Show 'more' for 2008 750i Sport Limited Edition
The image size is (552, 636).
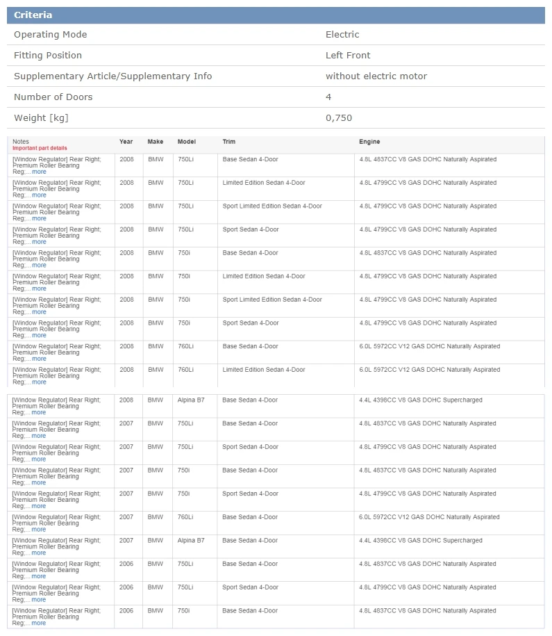click(39, 312)
